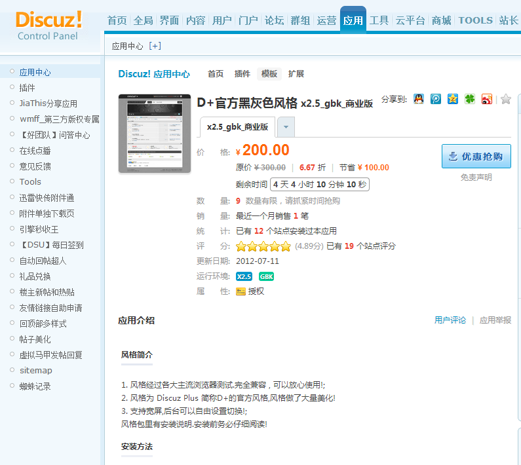Image resolution: width=521 pixels, height=465 pixels.
Task: Click the template preview thumbnail
Action: (155, 134)
